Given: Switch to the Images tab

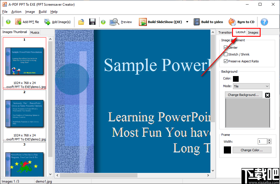Looking at the screenshot, I should pyautogui.click(x=253, y=32).
